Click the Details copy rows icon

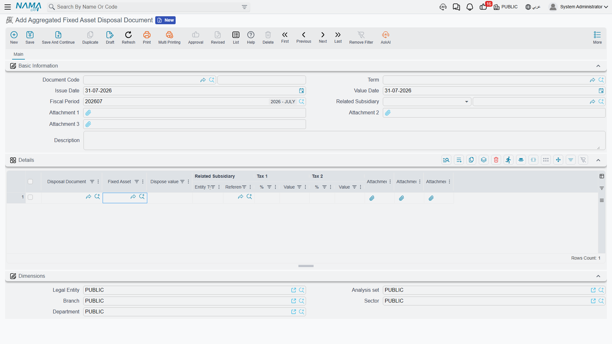coord(471,160)
